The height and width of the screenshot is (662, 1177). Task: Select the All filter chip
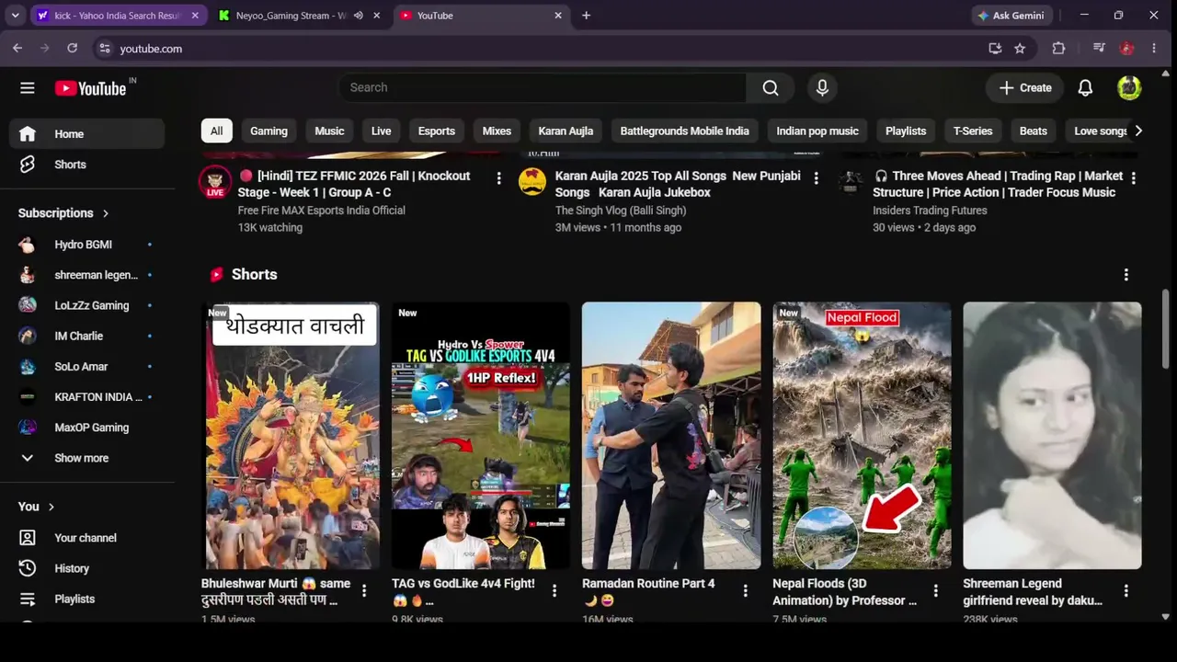coord(216,131)
